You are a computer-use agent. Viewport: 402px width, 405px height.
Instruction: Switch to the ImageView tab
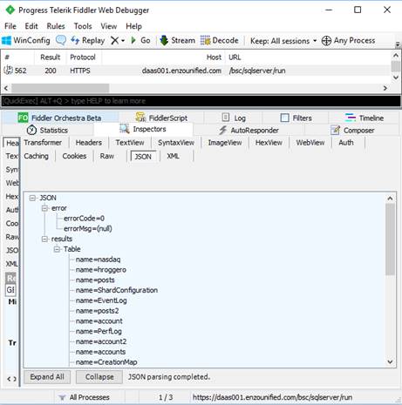point(225,143)
